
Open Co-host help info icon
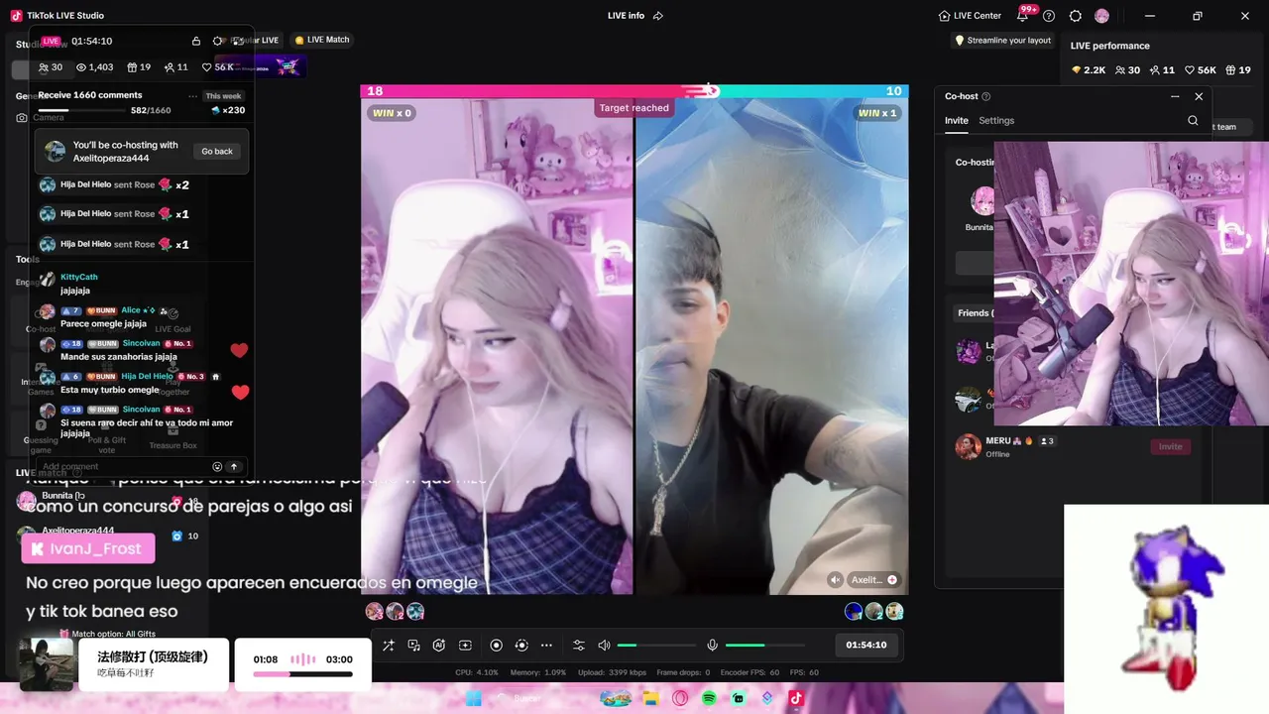pos(985,96)
